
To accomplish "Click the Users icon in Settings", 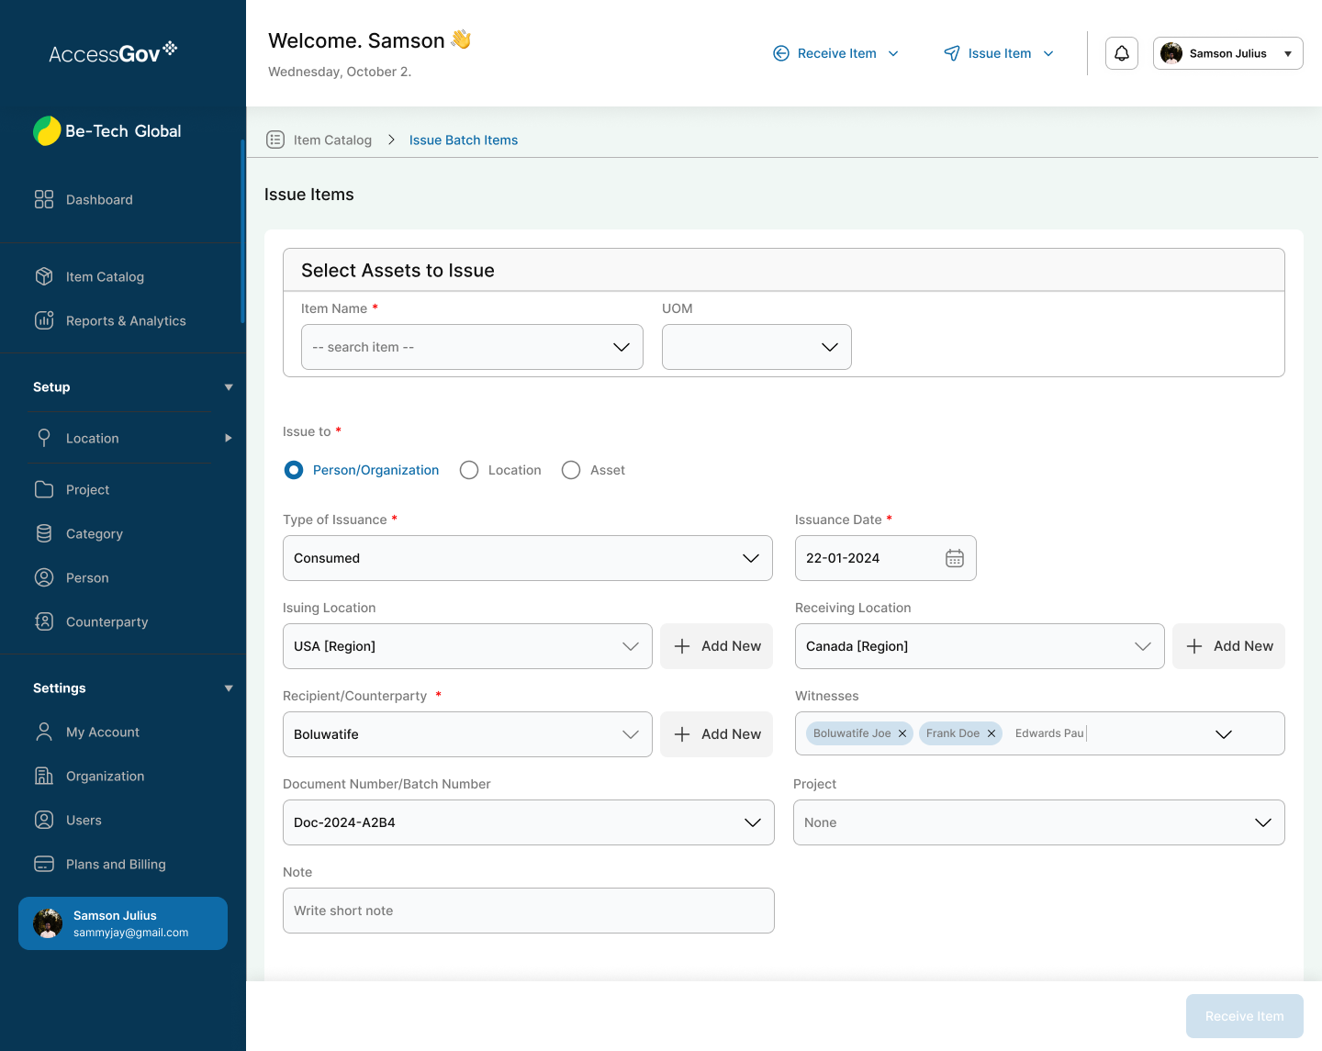I will pos(44,820).
